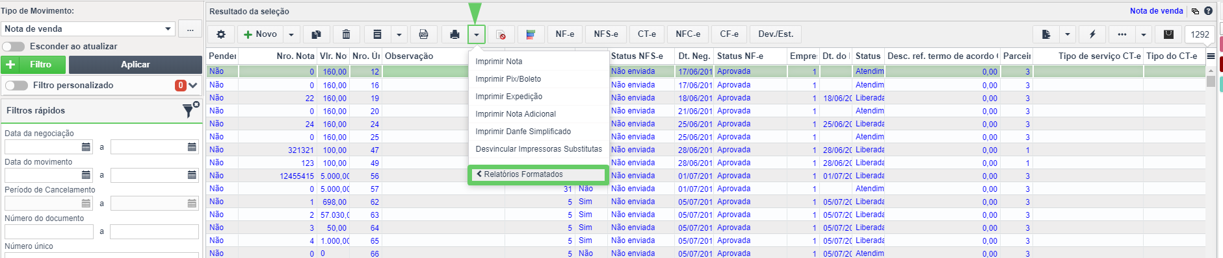The height and width of the screenshot is (258, 1223).
Task: Click the trash delete icon in toolbar
Action: click(347, 34)
